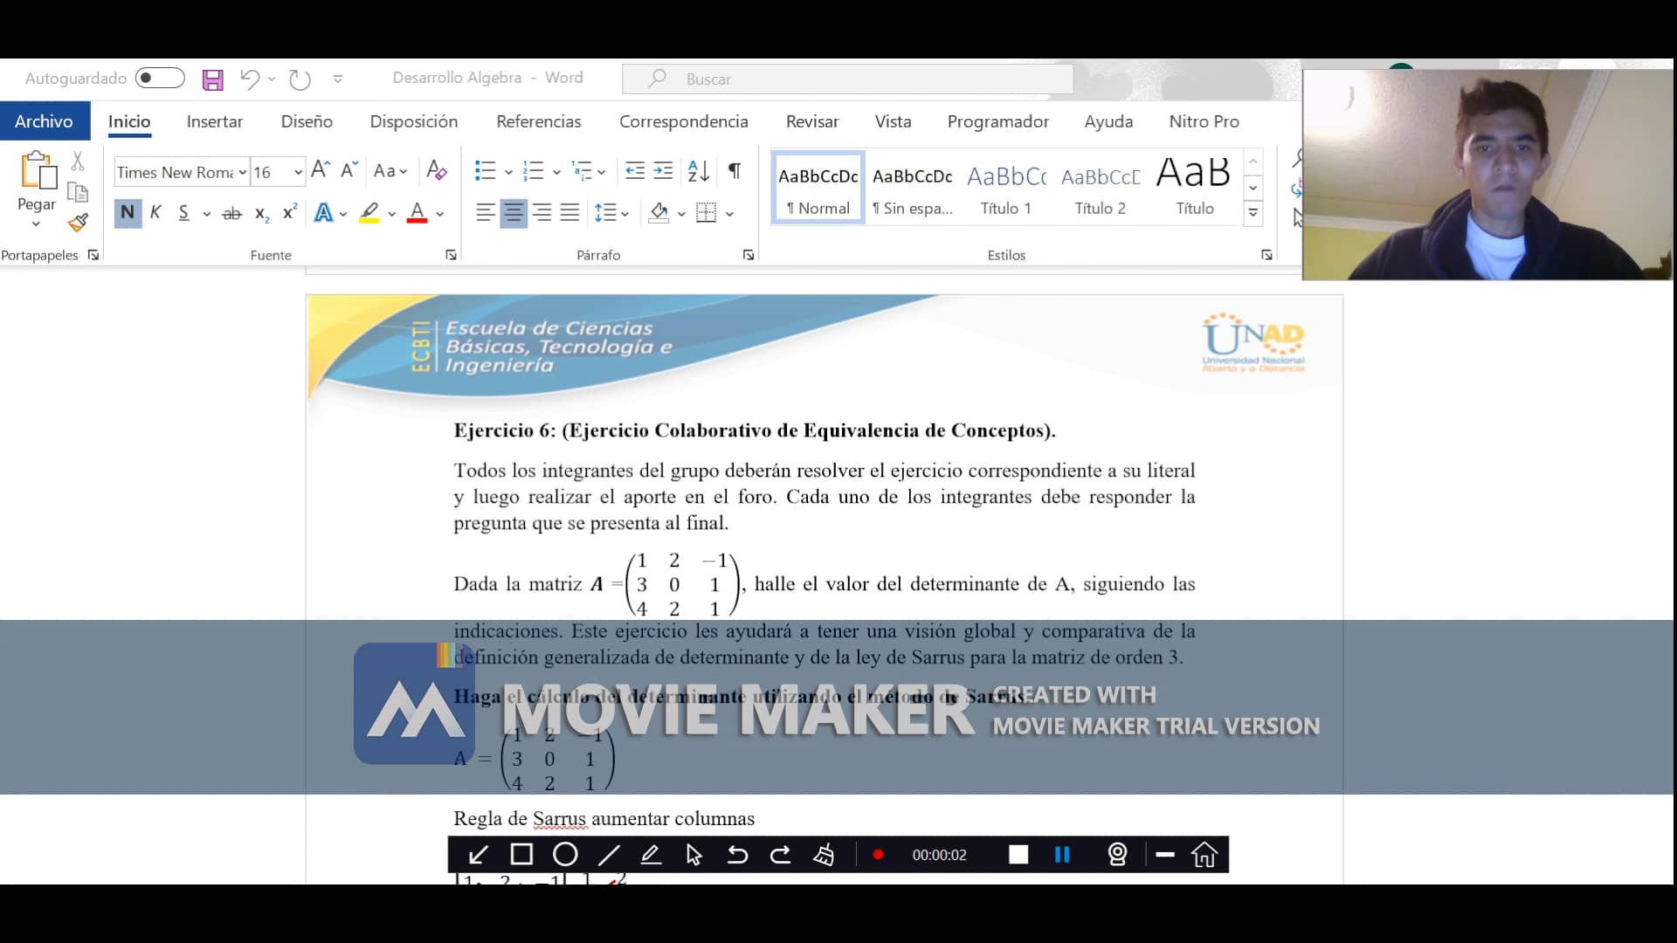The width and height of the screenshot is (1677, 943).
Task: Switch to the Revisar ribbon tab
Action: (x=811, y=121)
